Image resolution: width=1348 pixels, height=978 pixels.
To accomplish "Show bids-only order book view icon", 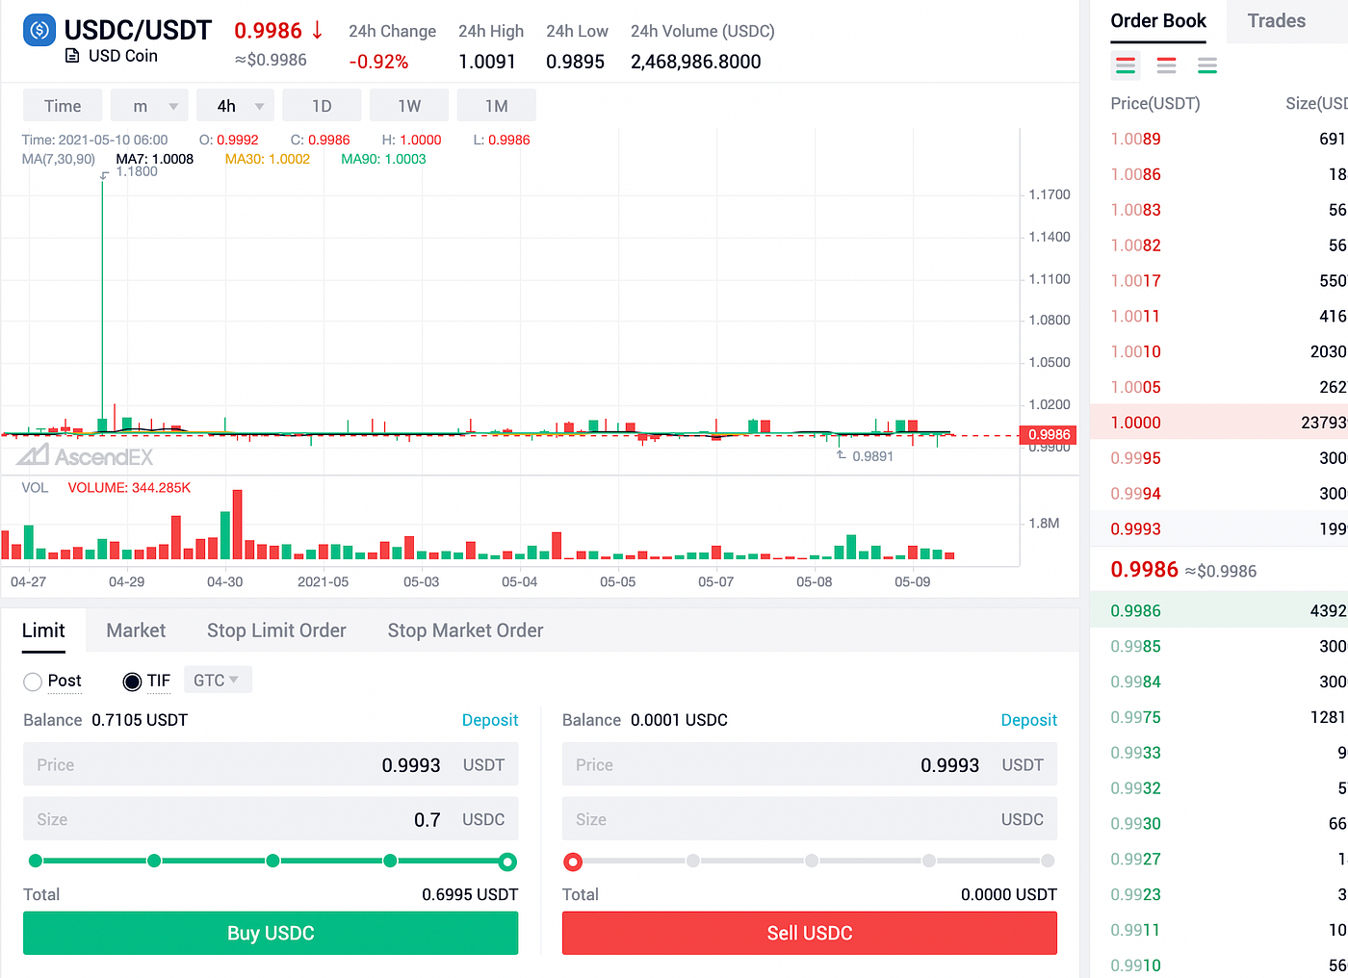I will (1207, 65).
